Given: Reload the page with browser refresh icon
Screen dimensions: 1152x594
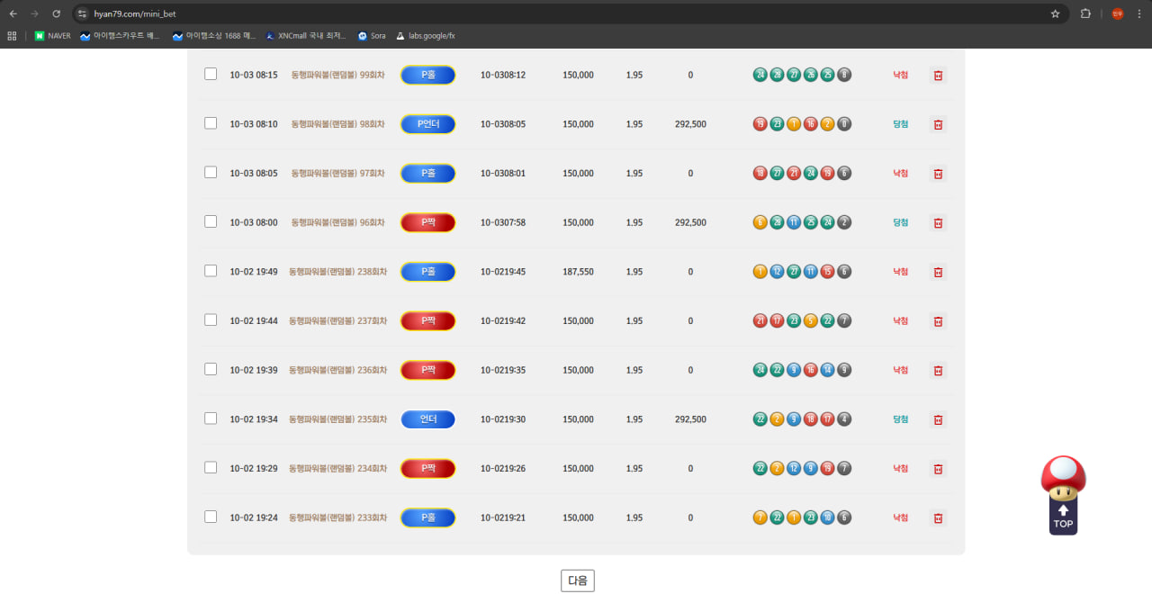Looking at the screenshot, I should click(57, 13).
